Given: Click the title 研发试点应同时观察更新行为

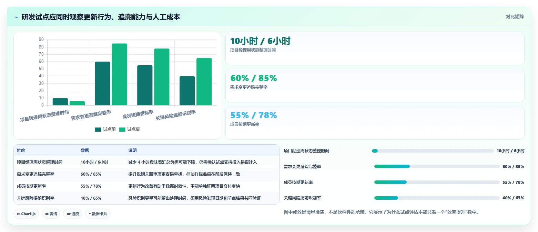Looking at the screenshot, I should pos(101,17).
